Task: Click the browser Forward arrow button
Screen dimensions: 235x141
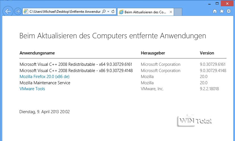Action: click(x=18, y=12)
